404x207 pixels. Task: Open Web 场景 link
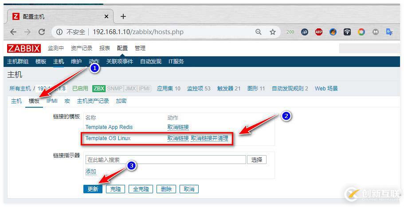point(326,89)
